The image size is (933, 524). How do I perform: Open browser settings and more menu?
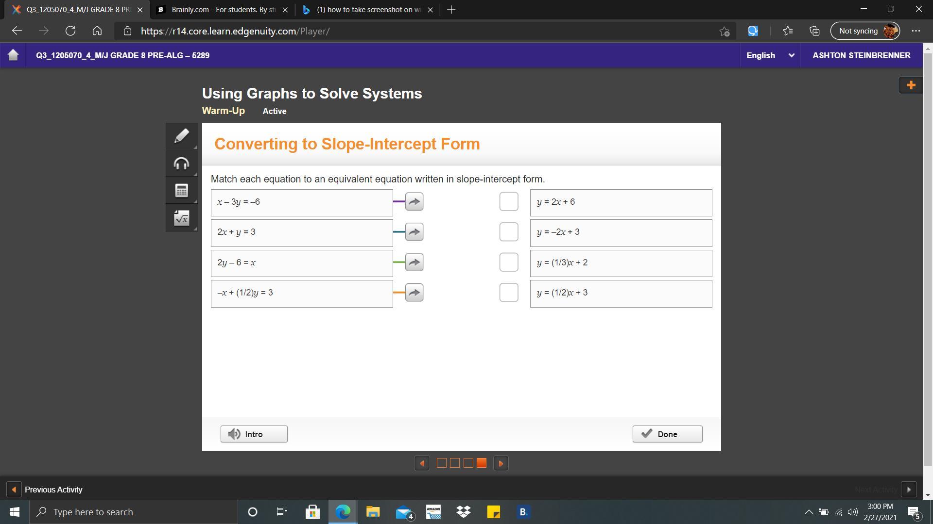click(916, 31)
